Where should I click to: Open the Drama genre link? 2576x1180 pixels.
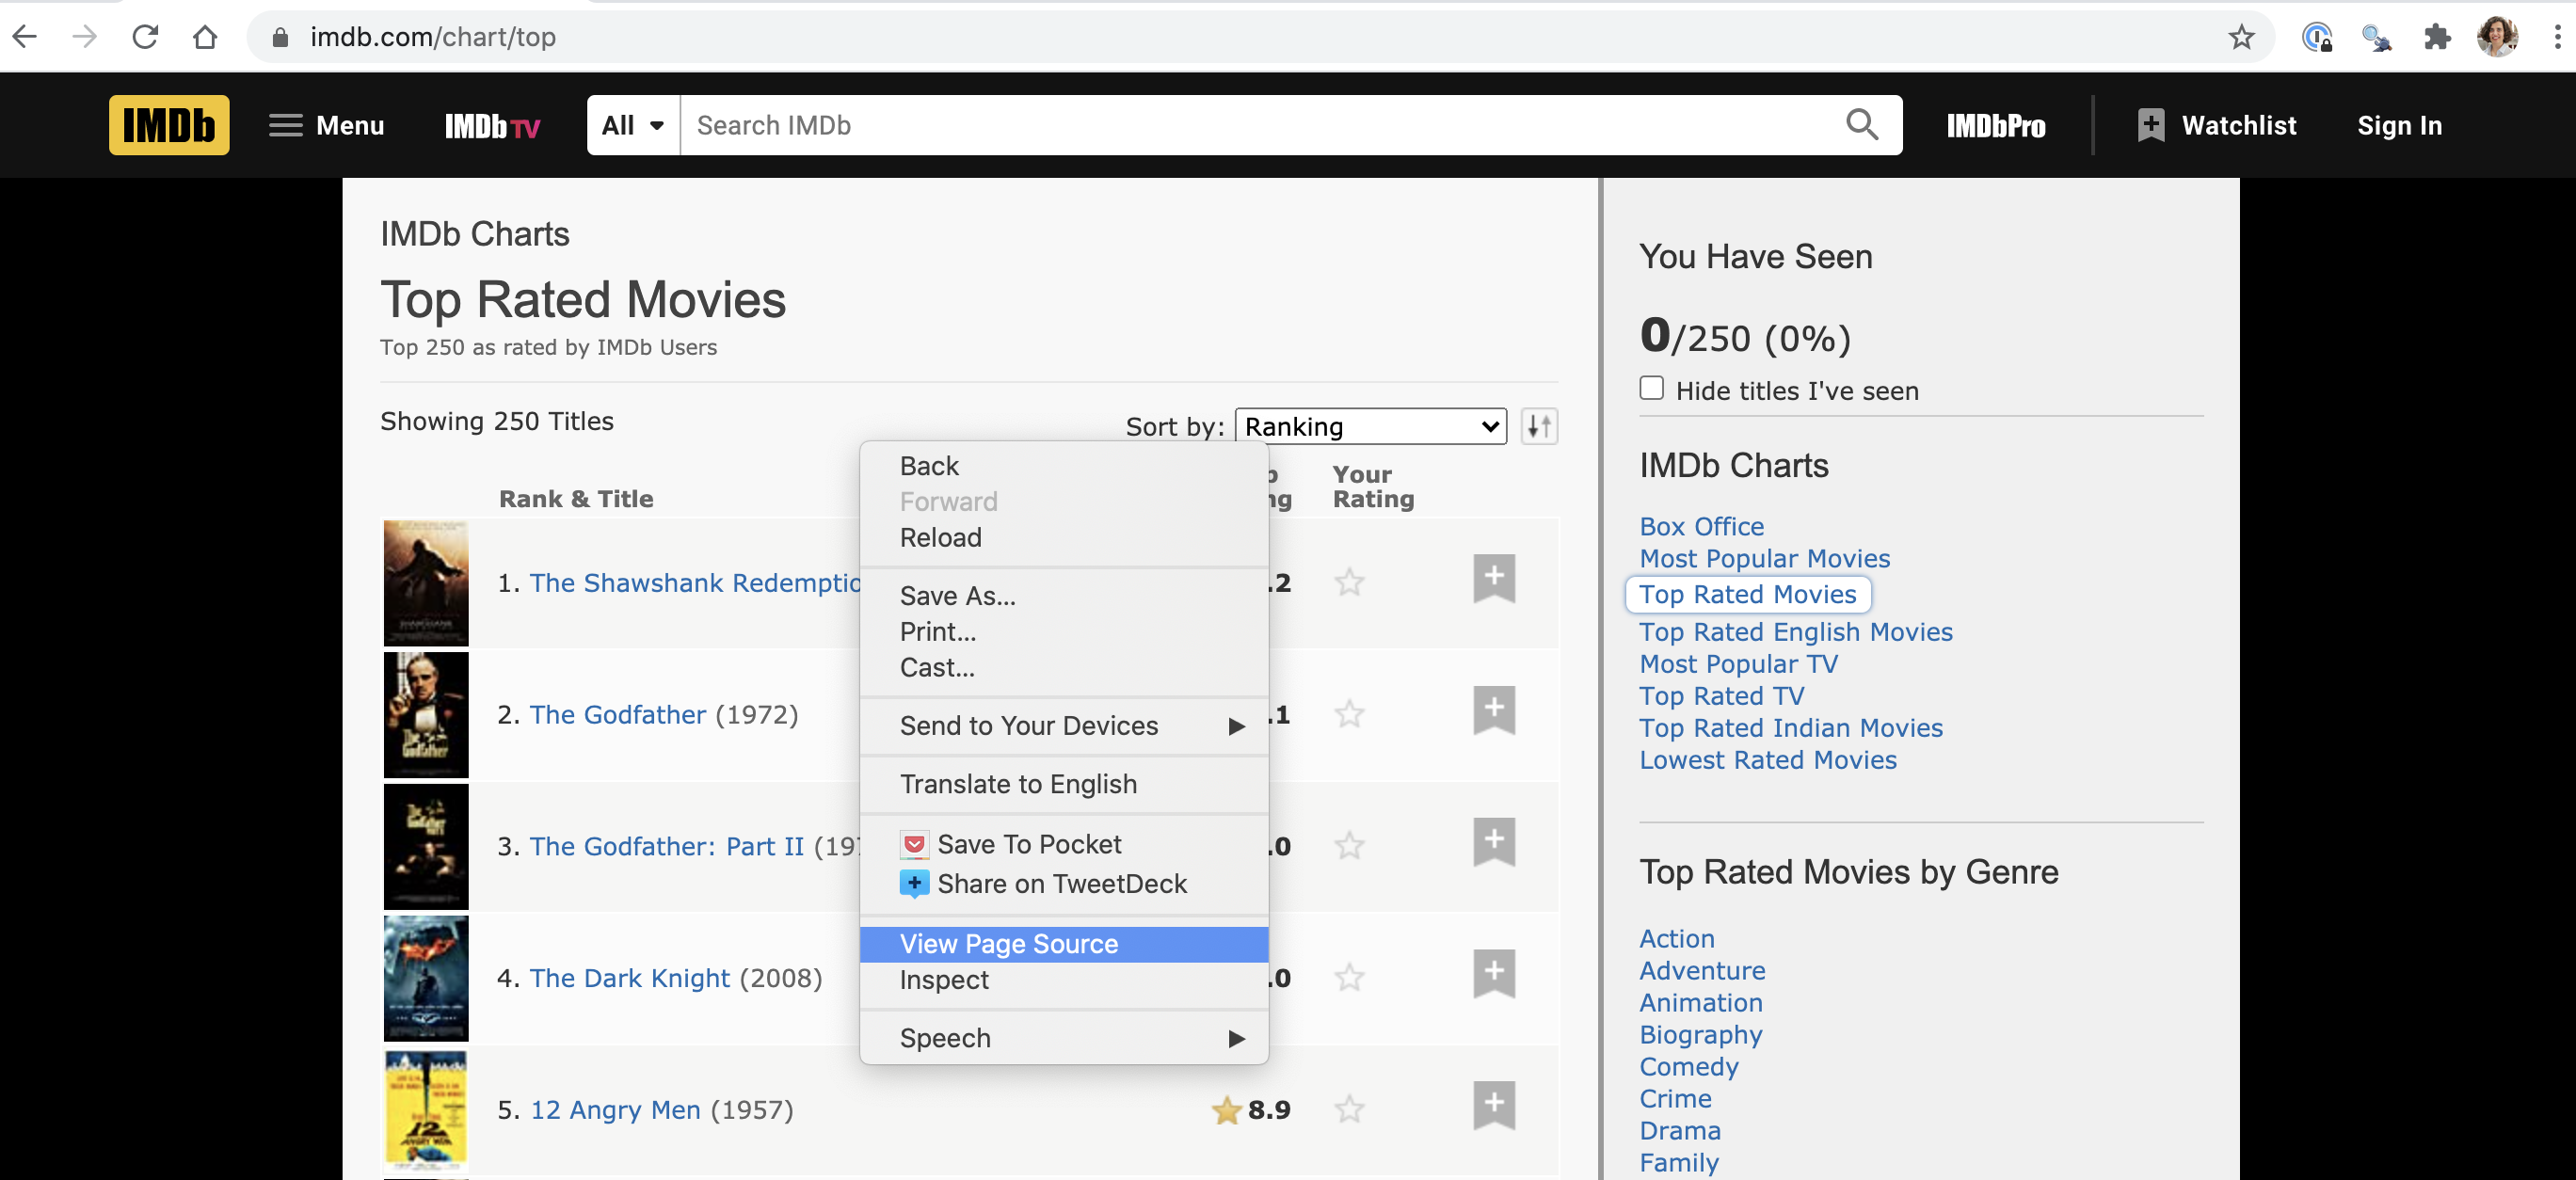1679,1131
